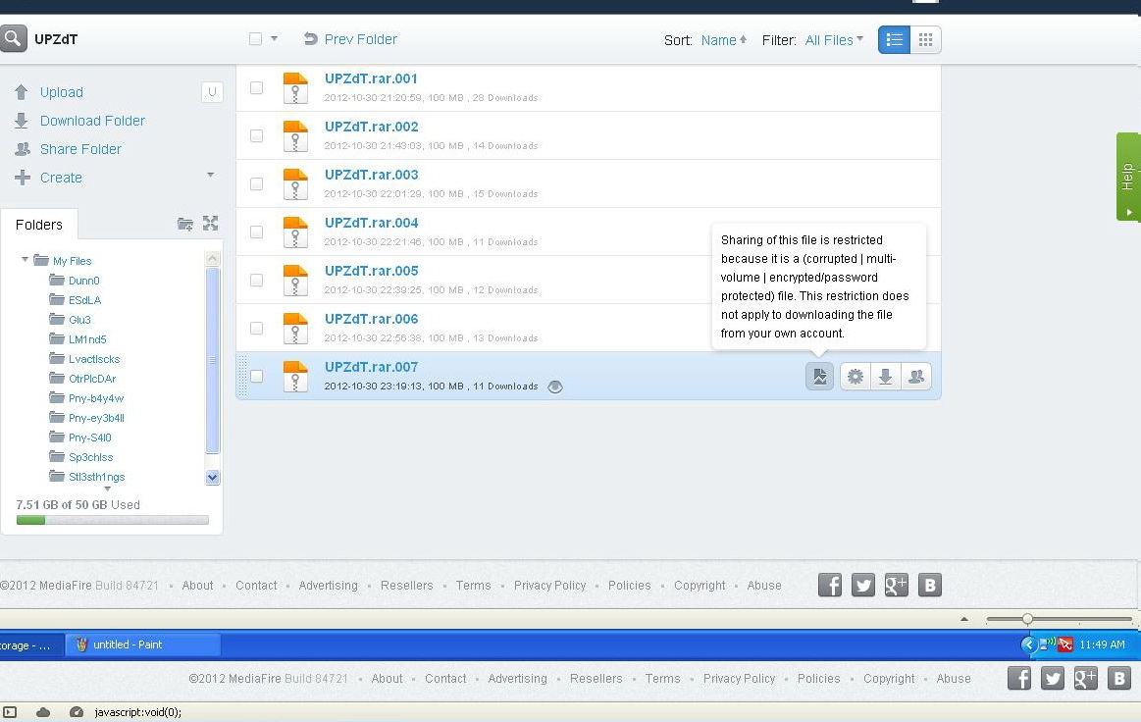
Task: Check the box for UPZdT.rar.001
Action: (256, 88)
